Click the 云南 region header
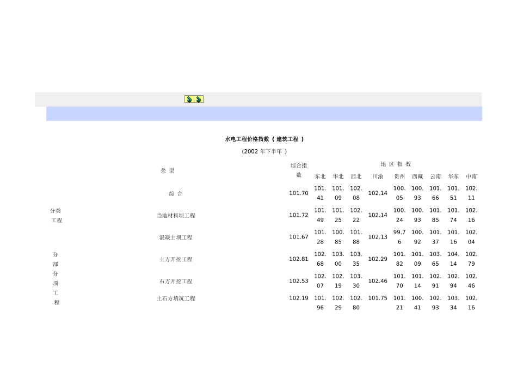Viewport: 517px width, 366px height. 435,176
